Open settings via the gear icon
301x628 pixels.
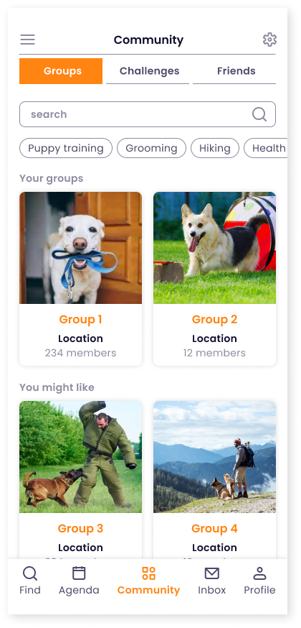click(270, 40)
